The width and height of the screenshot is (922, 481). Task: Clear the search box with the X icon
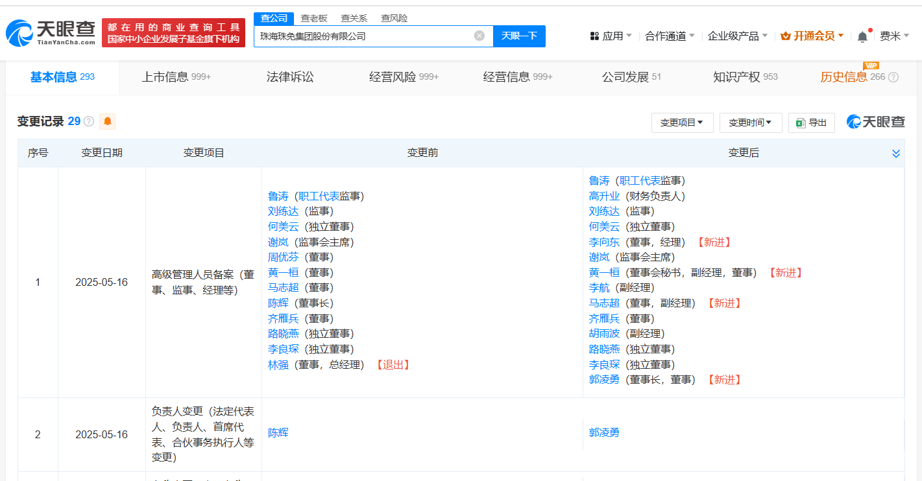[479, 36]
